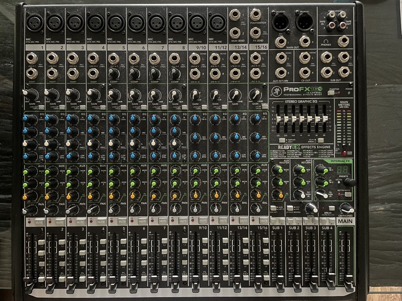Solo channel 1 with PFL SOLO button

41,279
